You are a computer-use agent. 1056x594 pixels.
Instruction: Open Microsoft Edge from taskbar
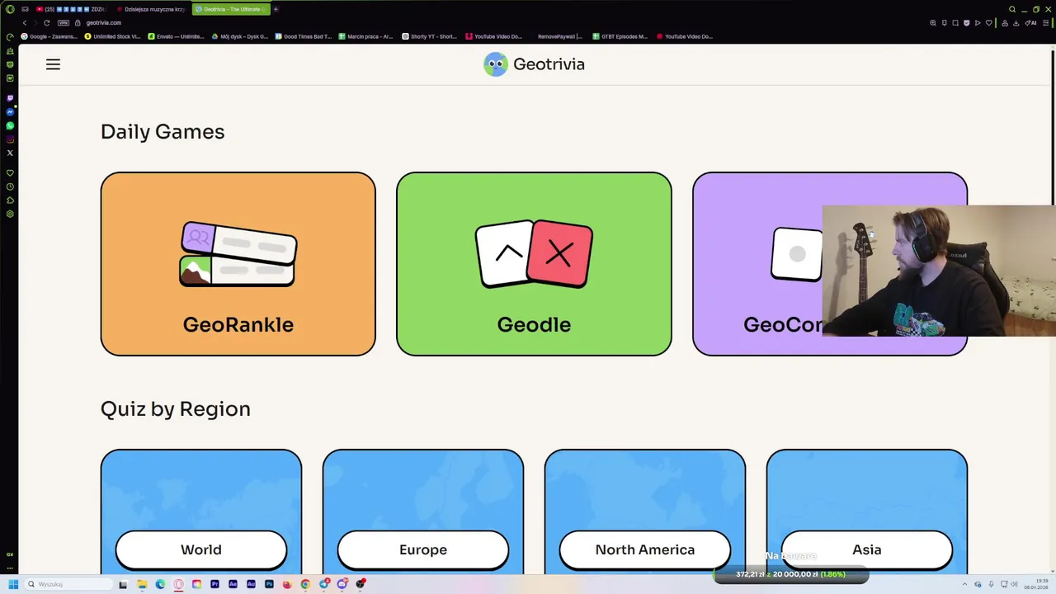(x=160, y=584)
